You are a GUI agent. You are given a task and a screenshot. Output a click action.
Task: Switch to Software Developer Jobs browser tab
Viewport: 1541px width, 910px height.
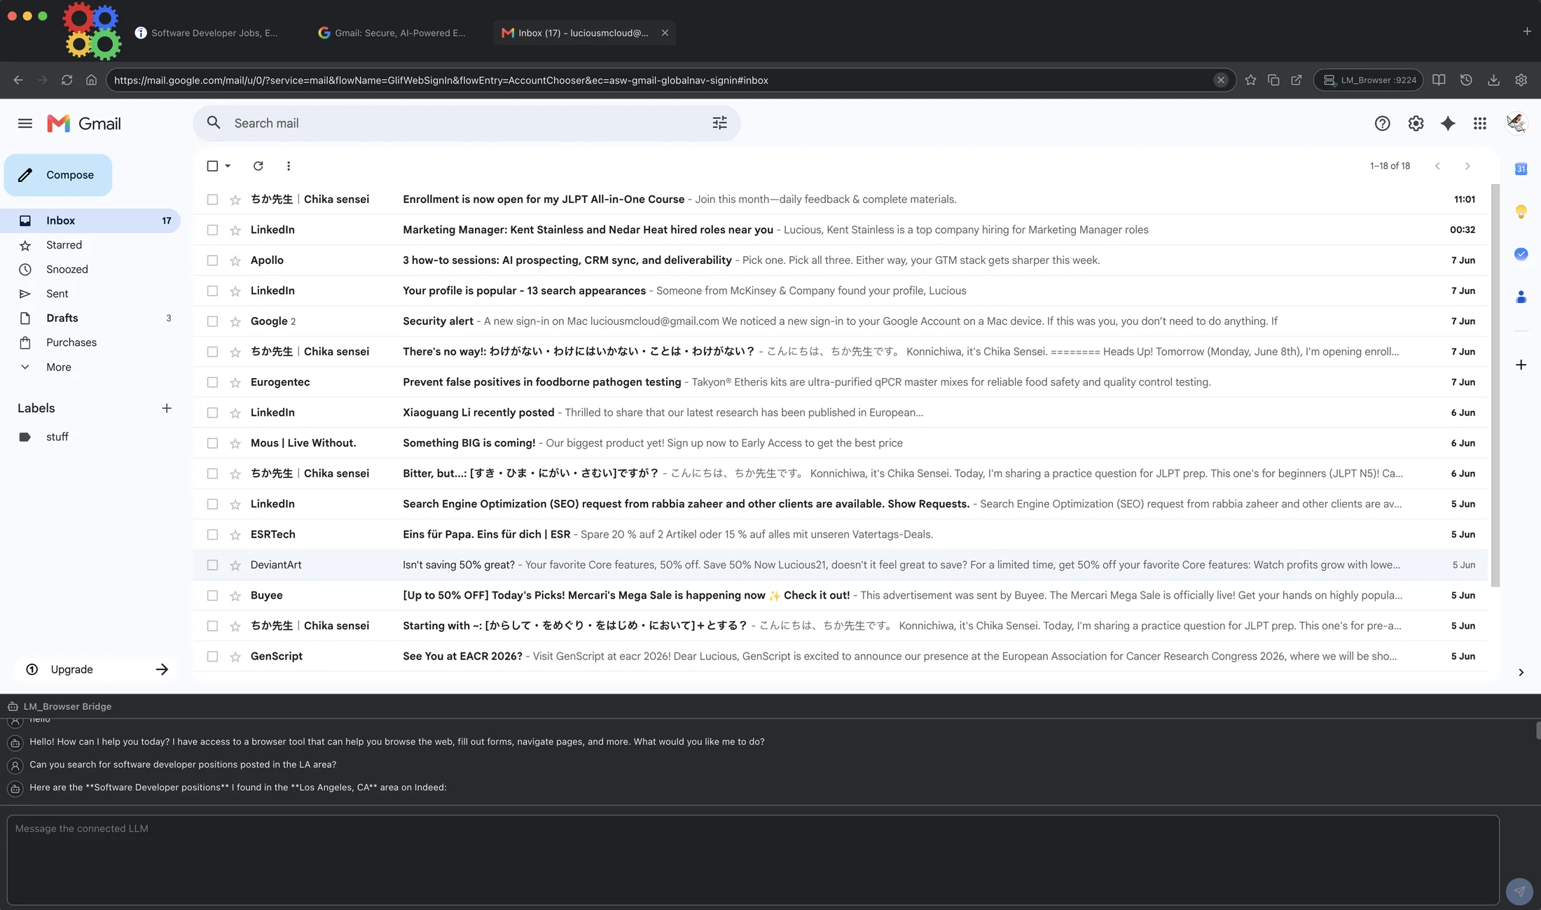[207, 33]
